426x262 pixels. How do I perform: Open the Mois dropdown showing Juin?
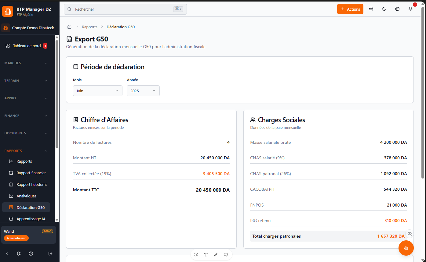tap(98, 91)
